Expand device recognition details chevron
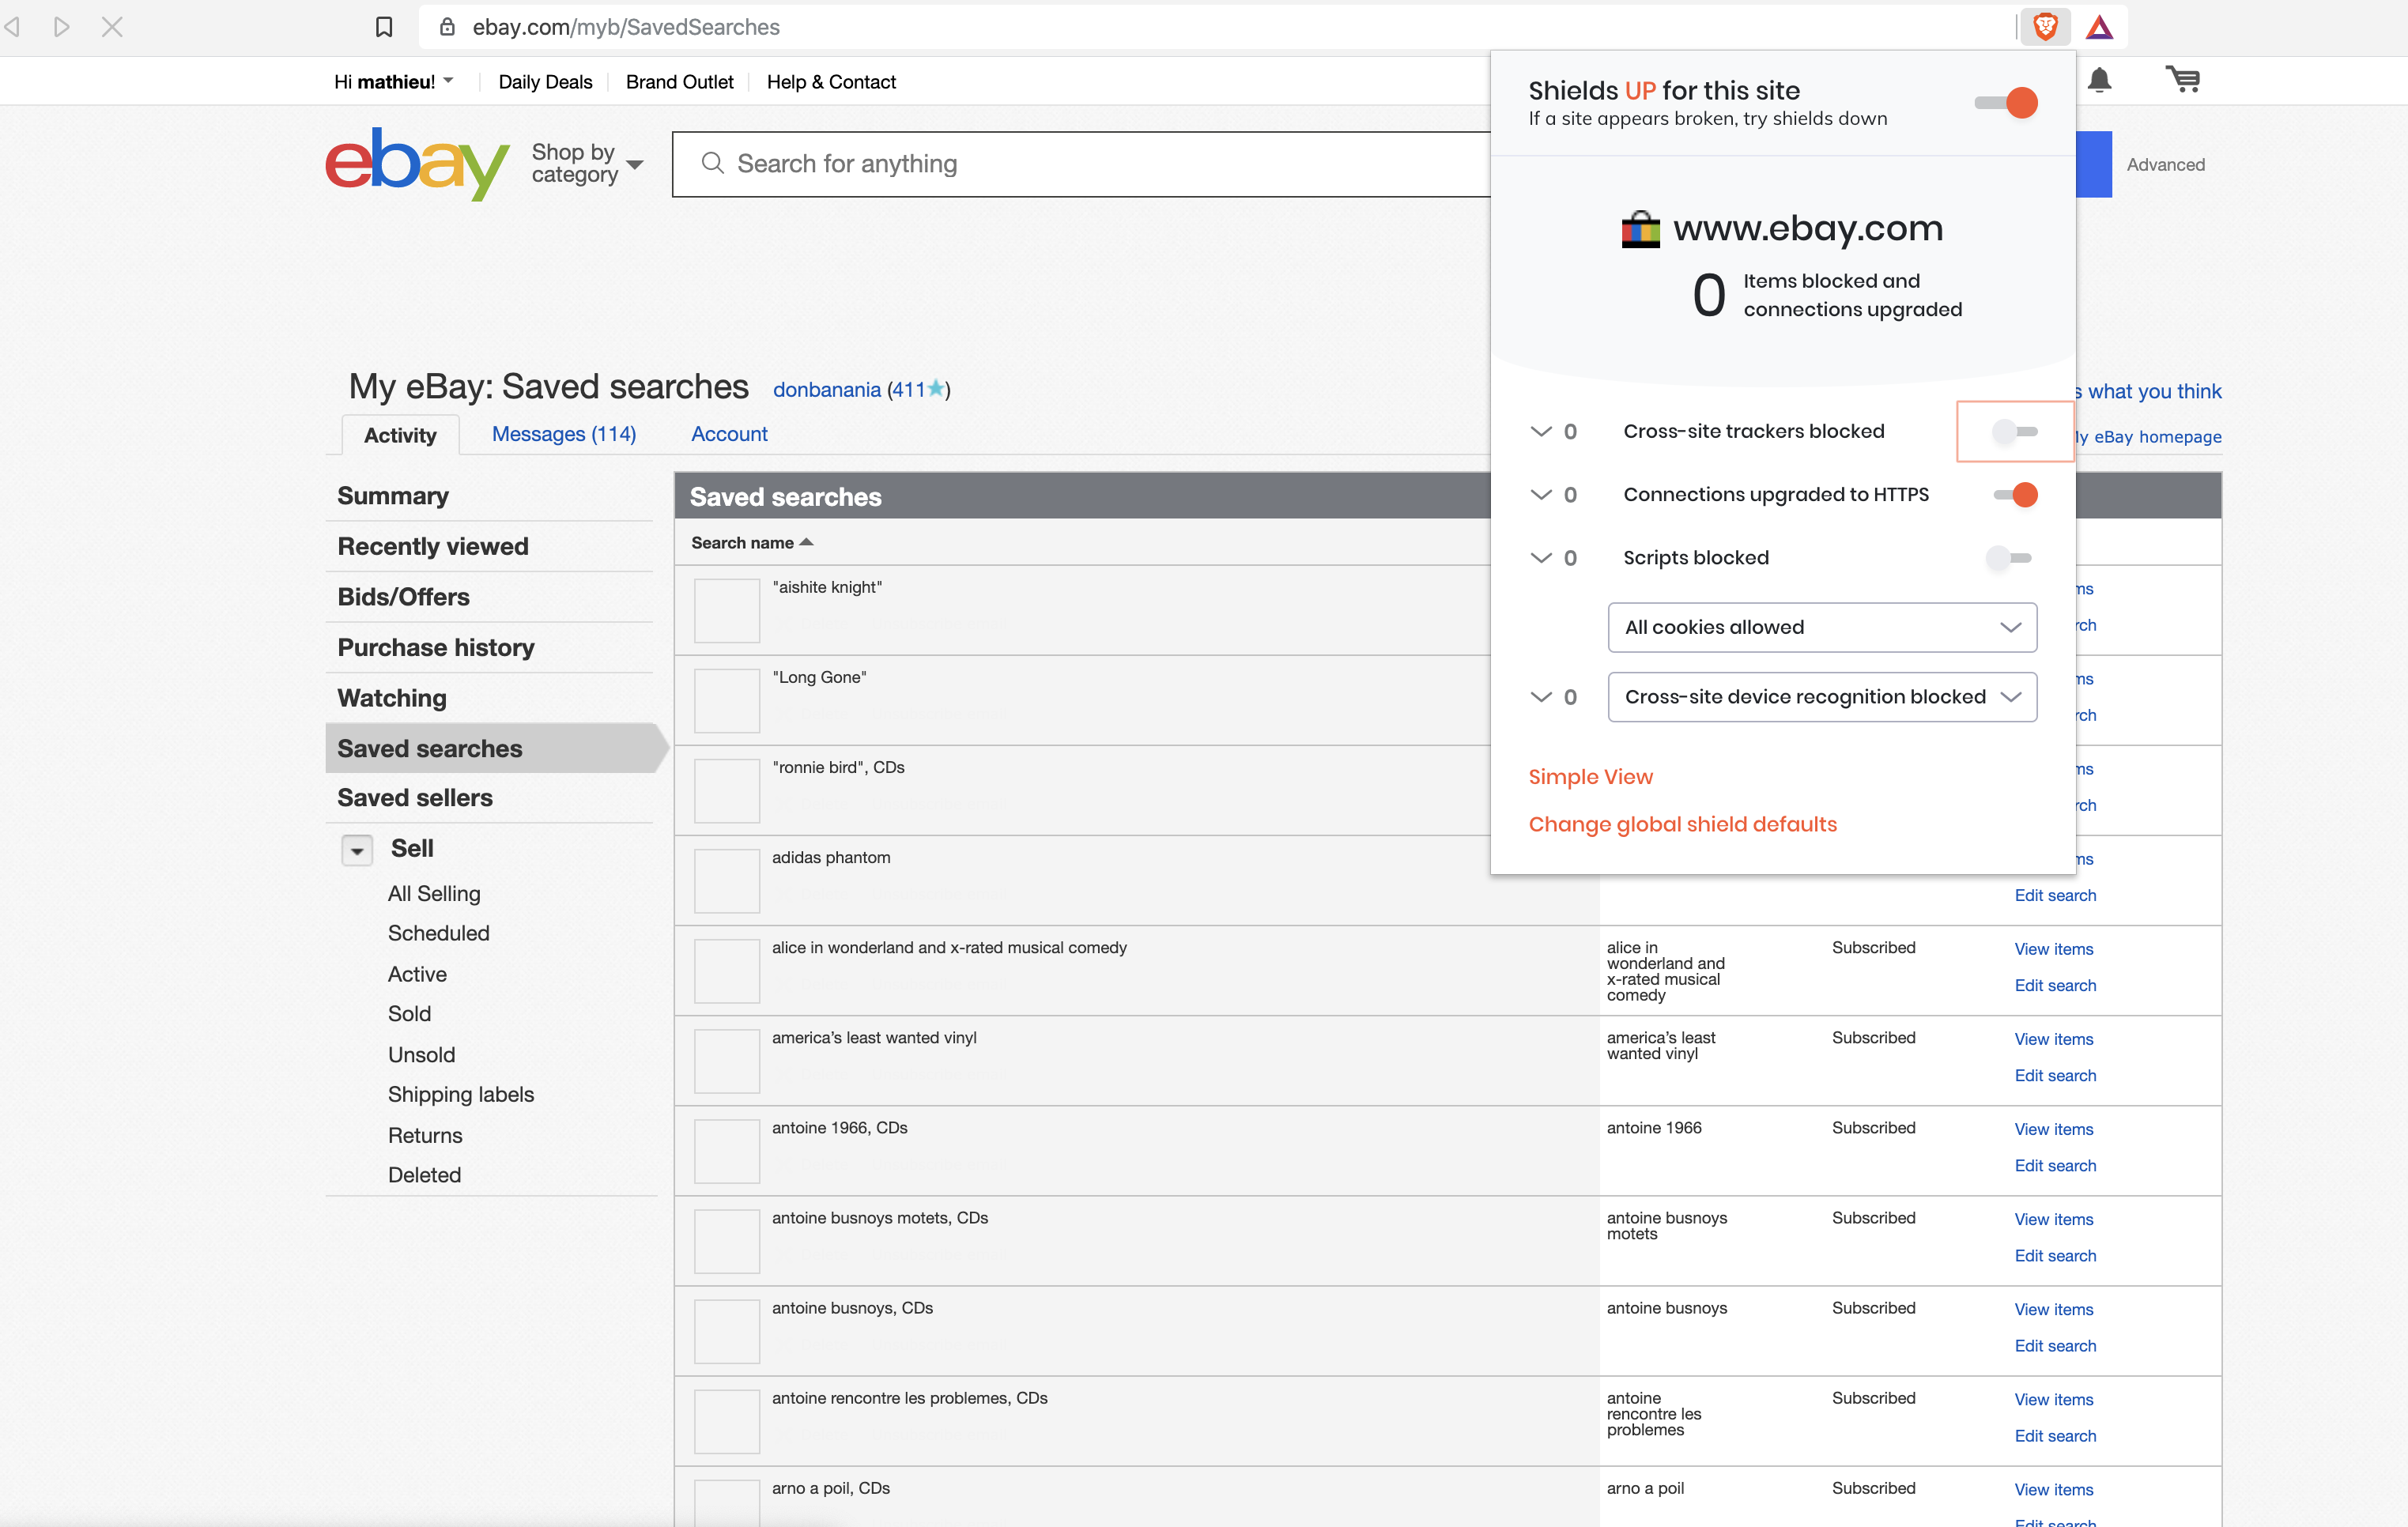2408x1527 pixels. (1541, 697)
